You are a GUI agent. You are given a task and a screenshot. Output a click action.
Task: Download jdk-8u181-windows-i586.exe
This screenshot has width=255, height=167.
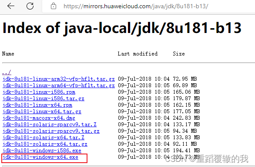(x=42, y=150)
